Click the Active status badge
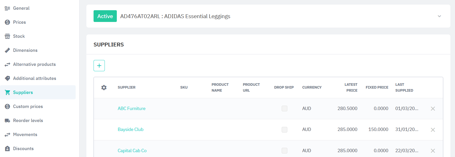Image resolution: width=455 pixels, height=157 pixels. pos(105,16)
